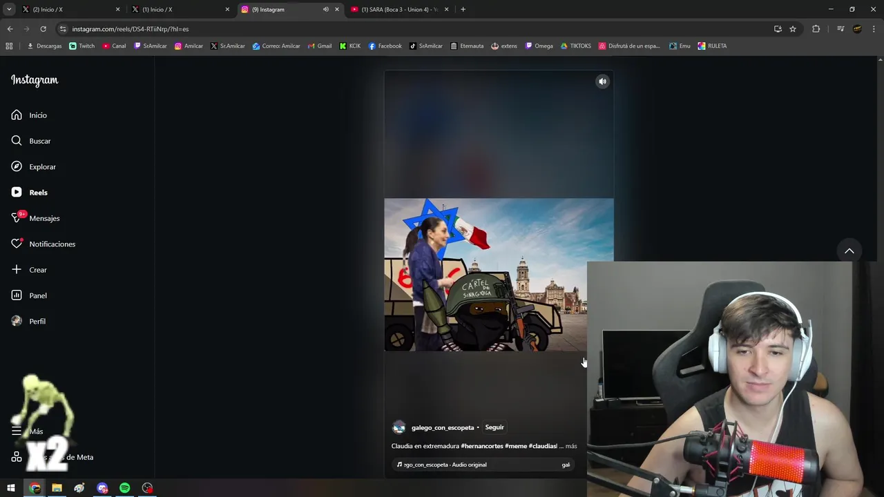Open the Descargas bookmark
Image resolution: width=884 pixels, height=497 pixels.
(x=44, y=46)
